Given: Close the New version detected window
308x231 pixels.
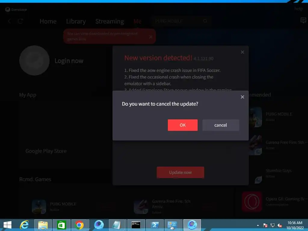Looking at the screenshot, I should [x=242, y=52].
